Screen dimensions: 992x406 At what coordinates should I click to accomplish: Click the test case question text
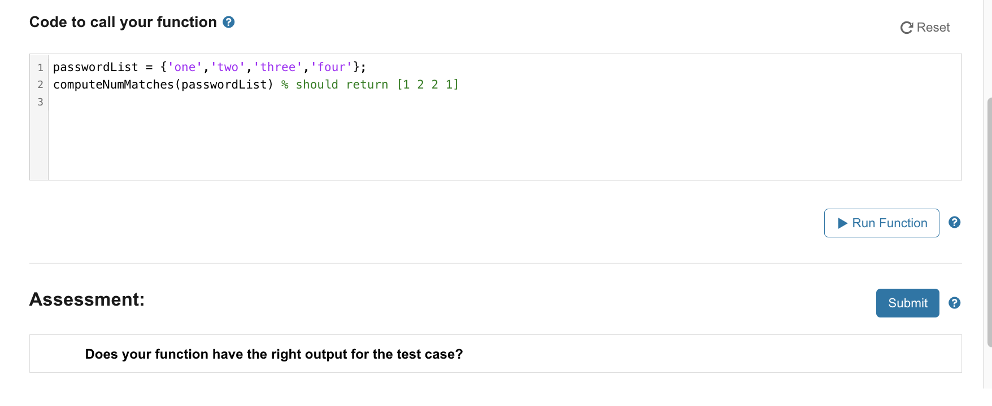(273, 354)
